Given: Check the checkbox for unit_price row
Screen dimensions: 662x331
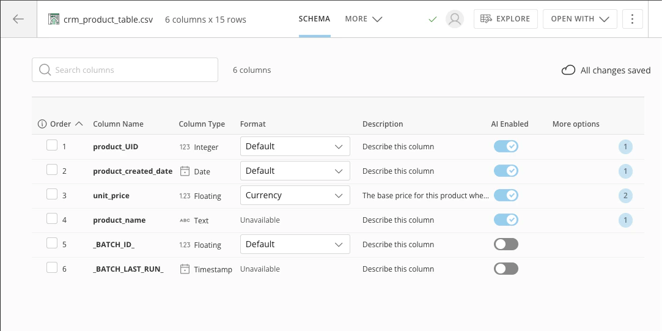Looking at the screenshot, I should 52,195.
